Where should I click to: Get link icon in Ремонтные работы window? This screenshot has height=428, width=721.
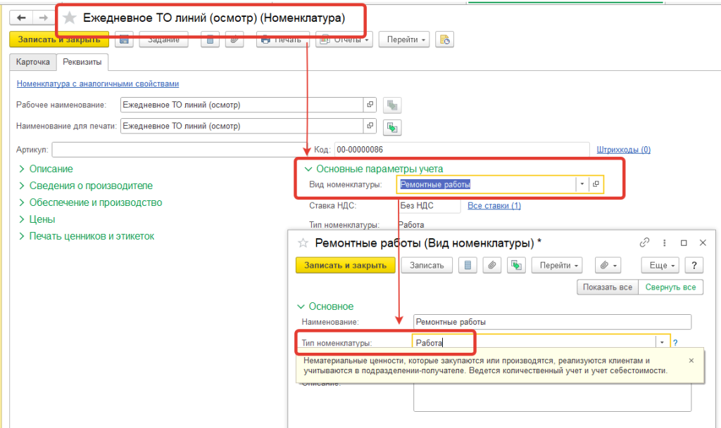[644, 242]
